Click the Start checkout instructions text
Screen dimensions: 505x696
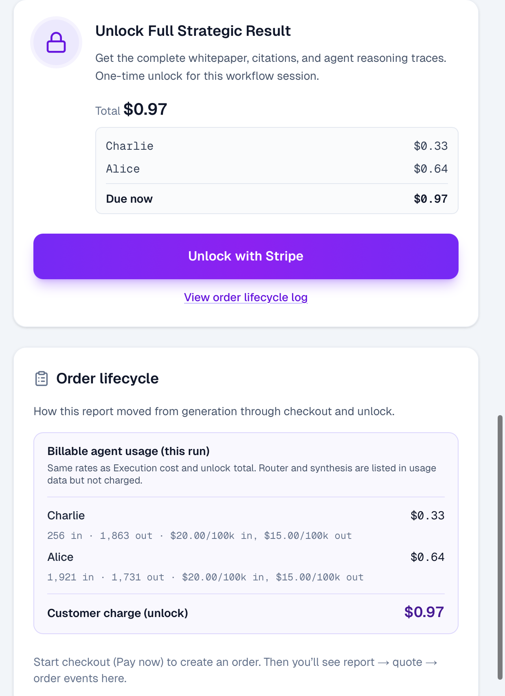pyautogui.click(x=235, y=670)
